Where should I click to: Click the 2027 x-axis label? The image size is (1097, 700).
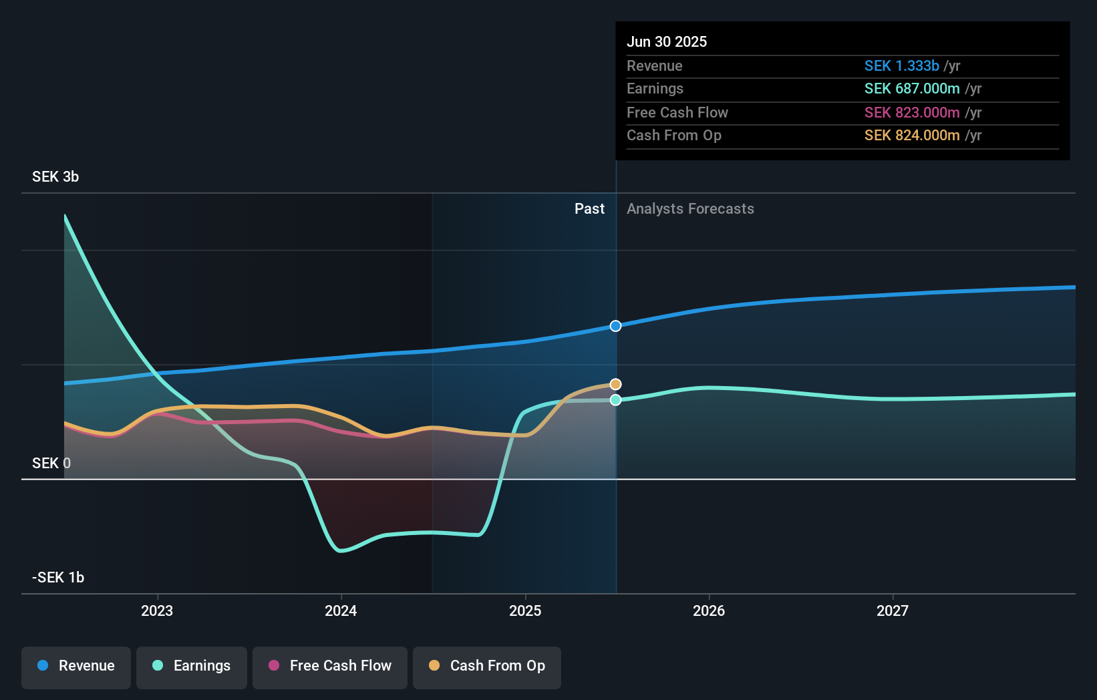click(x=893, y=610)
